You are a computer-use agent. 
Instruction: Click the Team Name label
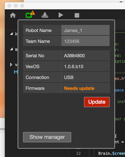point(38,41)
